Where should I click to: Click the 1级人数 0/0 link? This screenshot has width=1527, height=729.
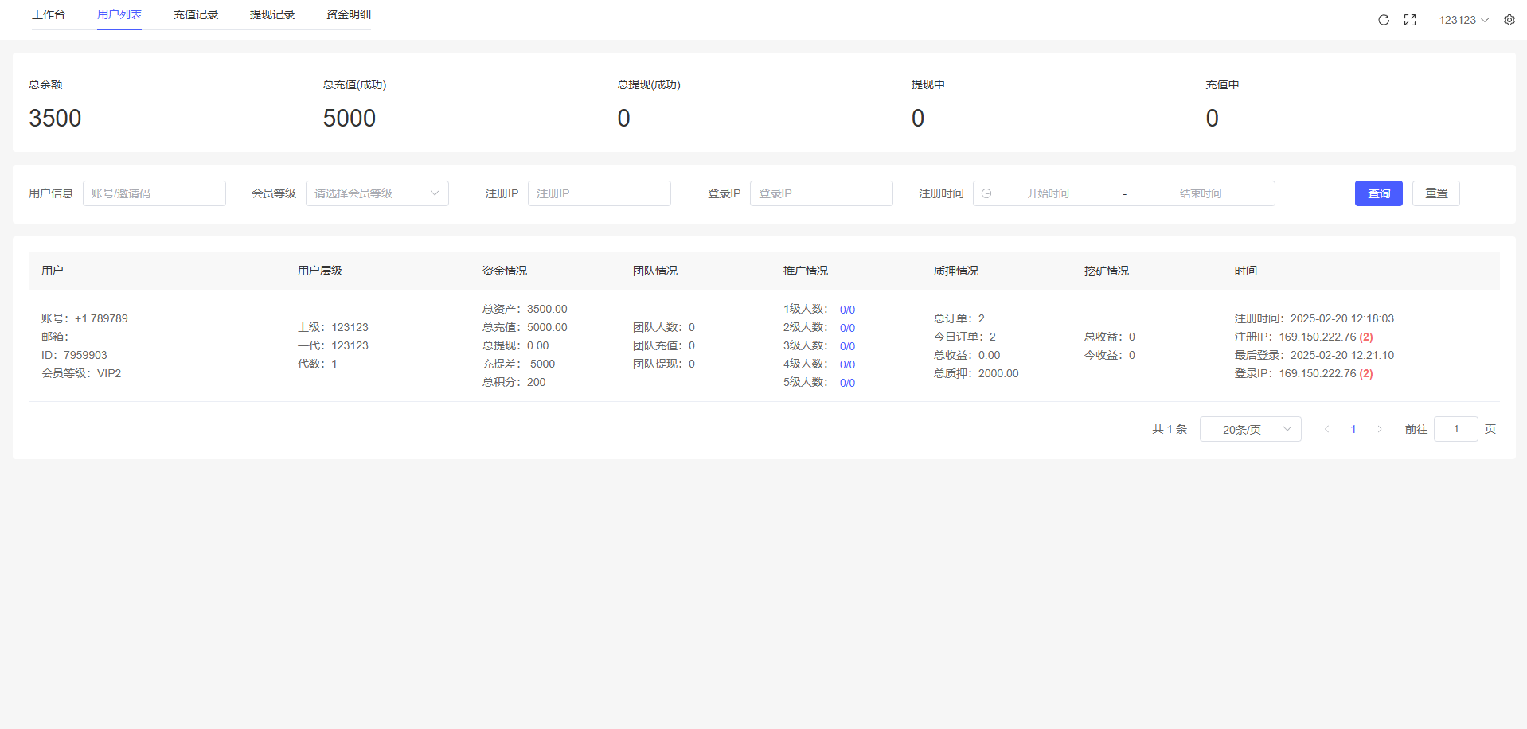tap(847, 310)
